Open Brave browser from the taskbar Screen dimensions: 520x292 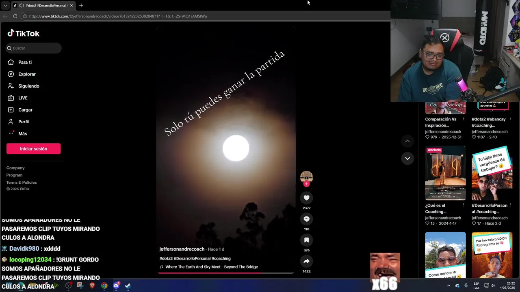[92, 286]
